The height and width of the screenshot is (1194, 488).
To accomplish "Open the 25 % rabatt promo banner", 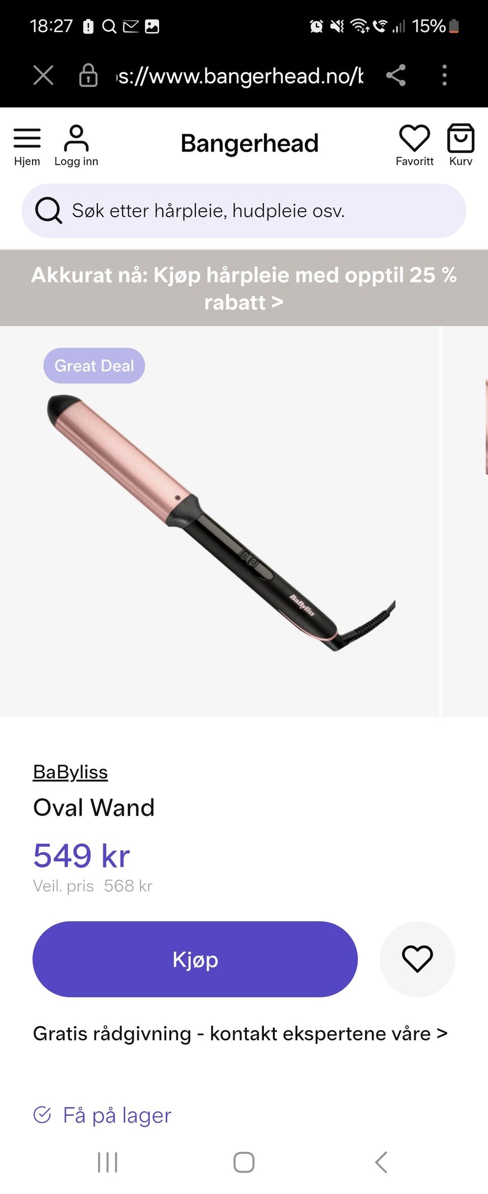I will point(244,288).
